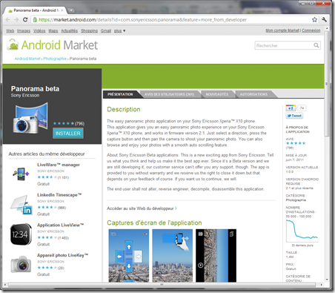
Task: Click the search magnifier icon
Action: 316,45
